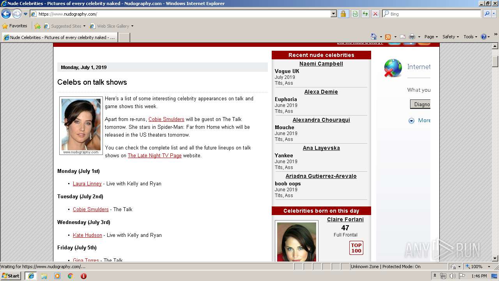Open the recent pages dropdown beside Forward
499x281 pixels.
point(25,14)
